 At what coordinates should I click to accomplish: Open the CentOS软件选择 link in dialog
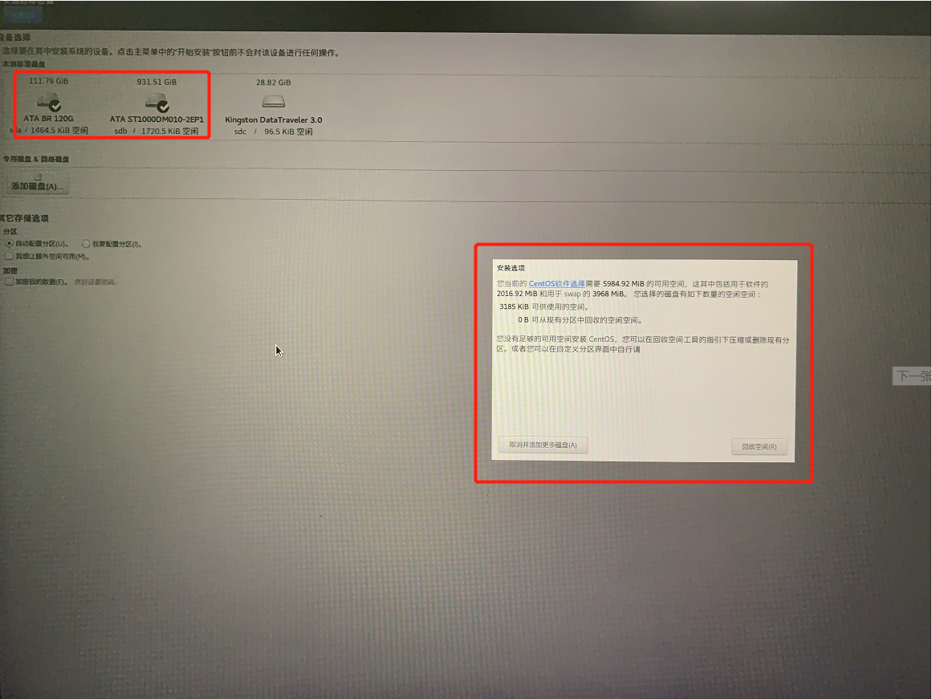pyautogui.click(x=557, y=283)
